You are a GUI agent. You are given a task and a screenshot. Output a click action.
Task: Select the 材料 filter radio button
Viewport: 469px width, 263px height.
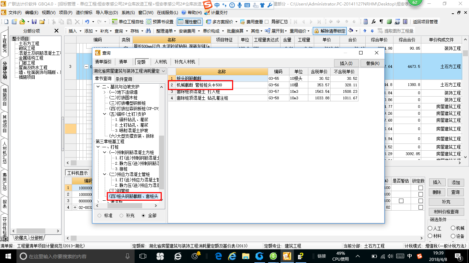coord(430,236)
